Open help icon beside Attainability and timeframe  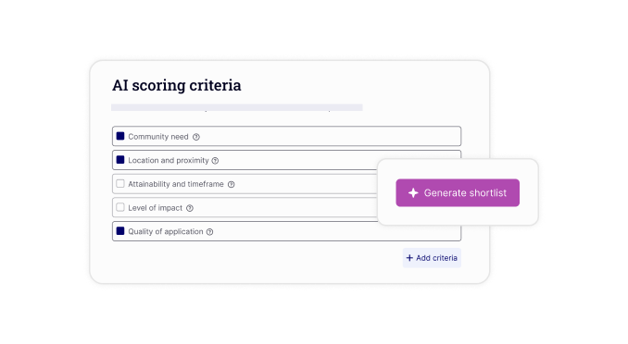(231, 184)
